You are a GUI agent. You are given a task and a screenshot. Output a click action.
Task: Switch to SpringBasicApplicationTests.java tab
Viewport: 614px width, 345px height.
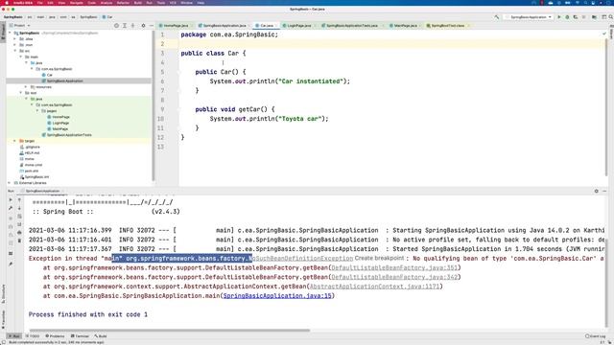click(x=352, y=26)
